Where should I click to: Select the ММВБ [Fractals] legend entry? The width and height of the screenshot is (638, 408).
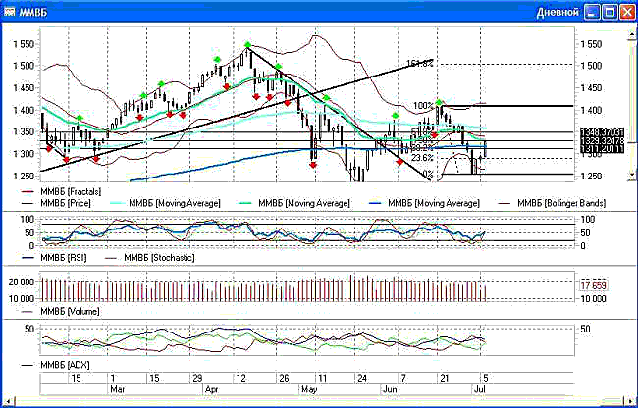(61, 191)
